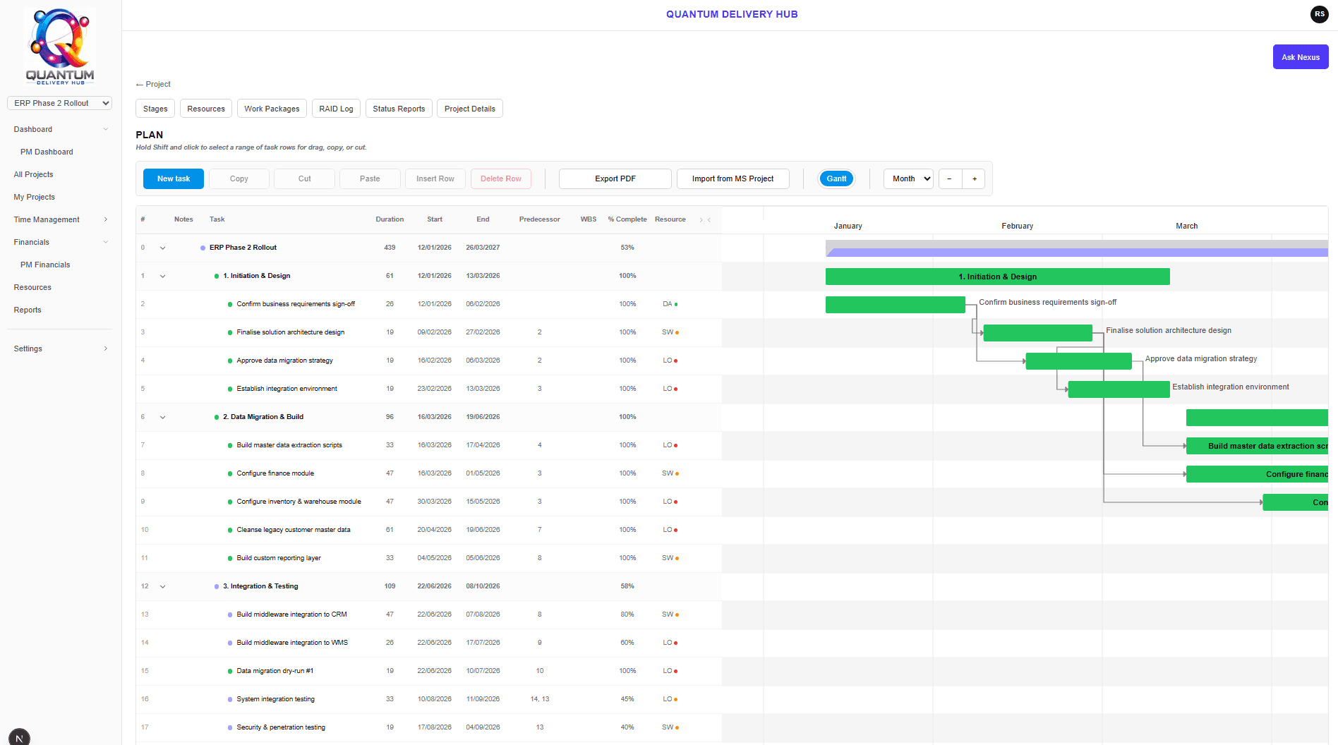Viewport: 1338px width, 745px height.
Task: Click the Quantum Delivery Hub logo
Action: pyautogui.click(x=60, y=47)
